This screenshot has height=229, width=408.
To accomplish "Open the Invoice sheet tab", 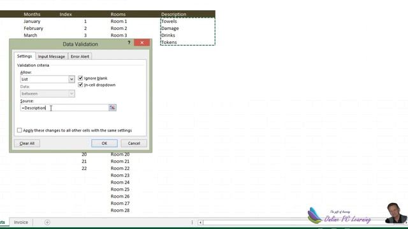I will 21,222.
